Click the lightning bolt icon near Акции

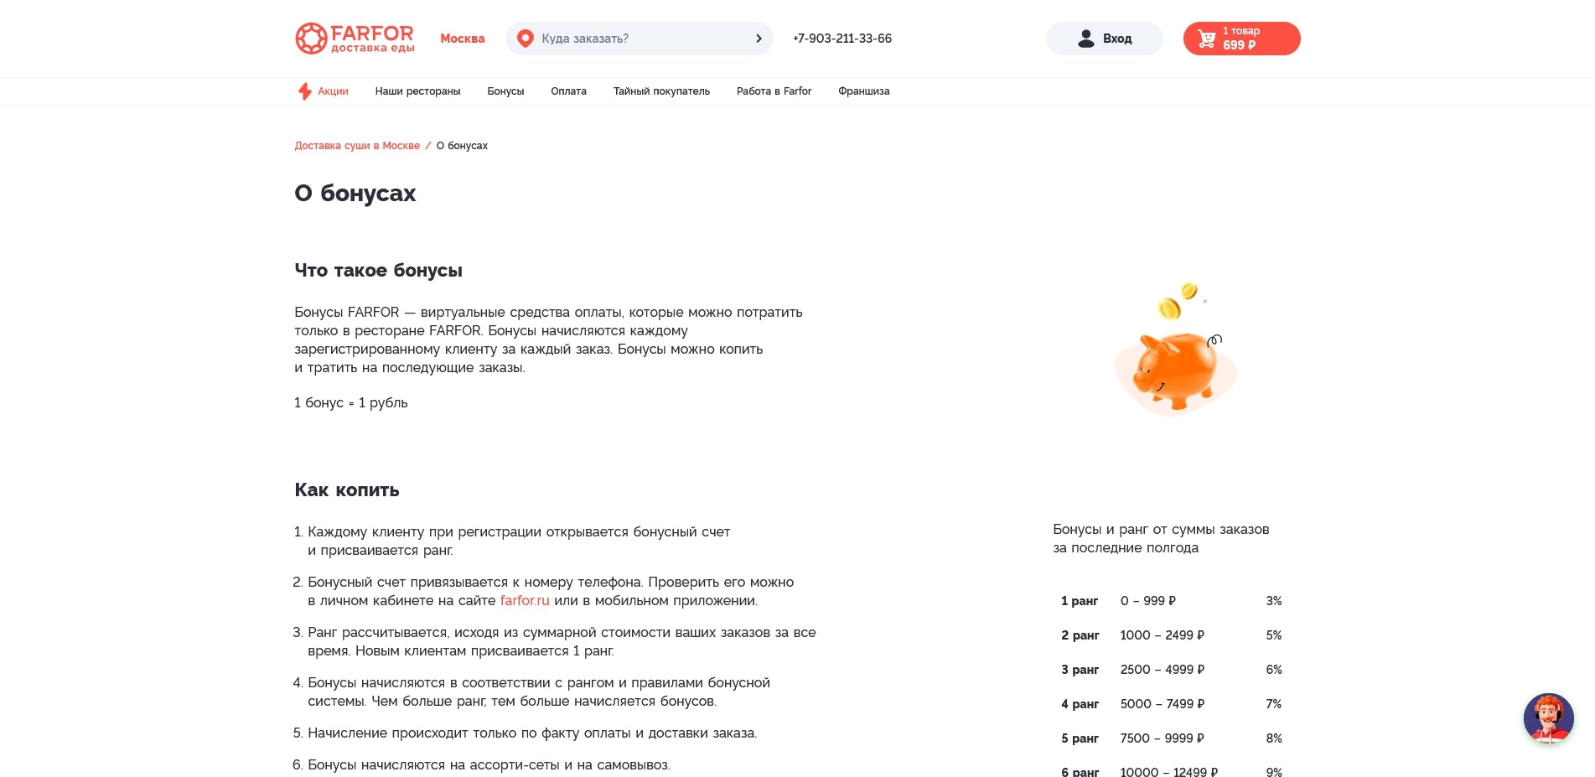tap(304, 91)
